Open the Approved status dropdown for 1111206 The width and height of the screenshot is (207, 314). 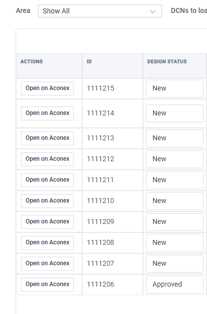tap(175, 285)
